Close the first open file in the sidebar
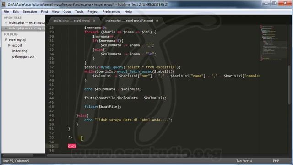This screenshot has width=293, height=165. [6, 22]
